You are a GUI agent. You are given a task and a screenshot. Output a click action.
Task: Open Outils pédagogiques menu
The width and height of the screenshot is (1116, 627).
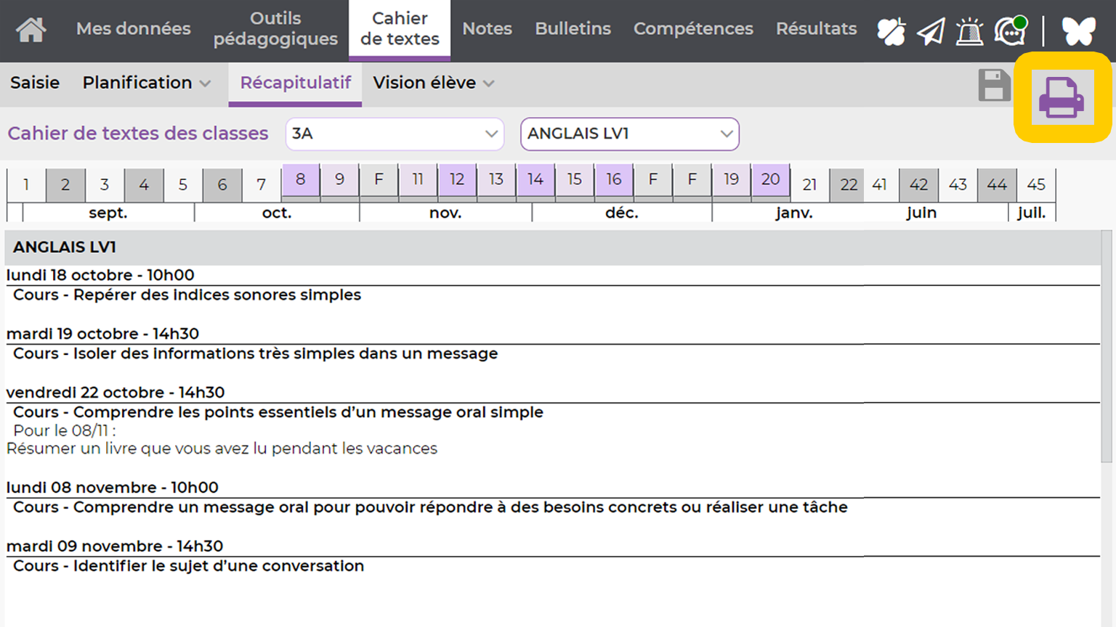point(275,29)
